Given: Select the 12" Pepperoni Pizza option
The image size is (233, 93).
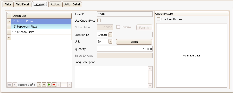Looking at the screenshot, I should pos(41,27).
